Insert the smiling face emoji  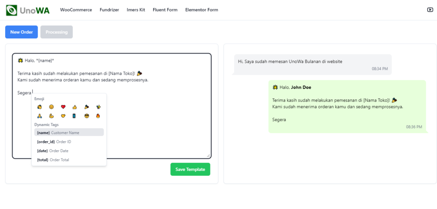coord(51,107)
